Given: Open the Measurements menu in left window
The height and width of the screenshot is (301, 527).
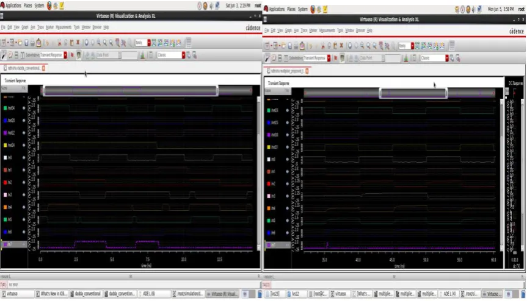Looking at the screenshot, I should [x=64, y=27].
